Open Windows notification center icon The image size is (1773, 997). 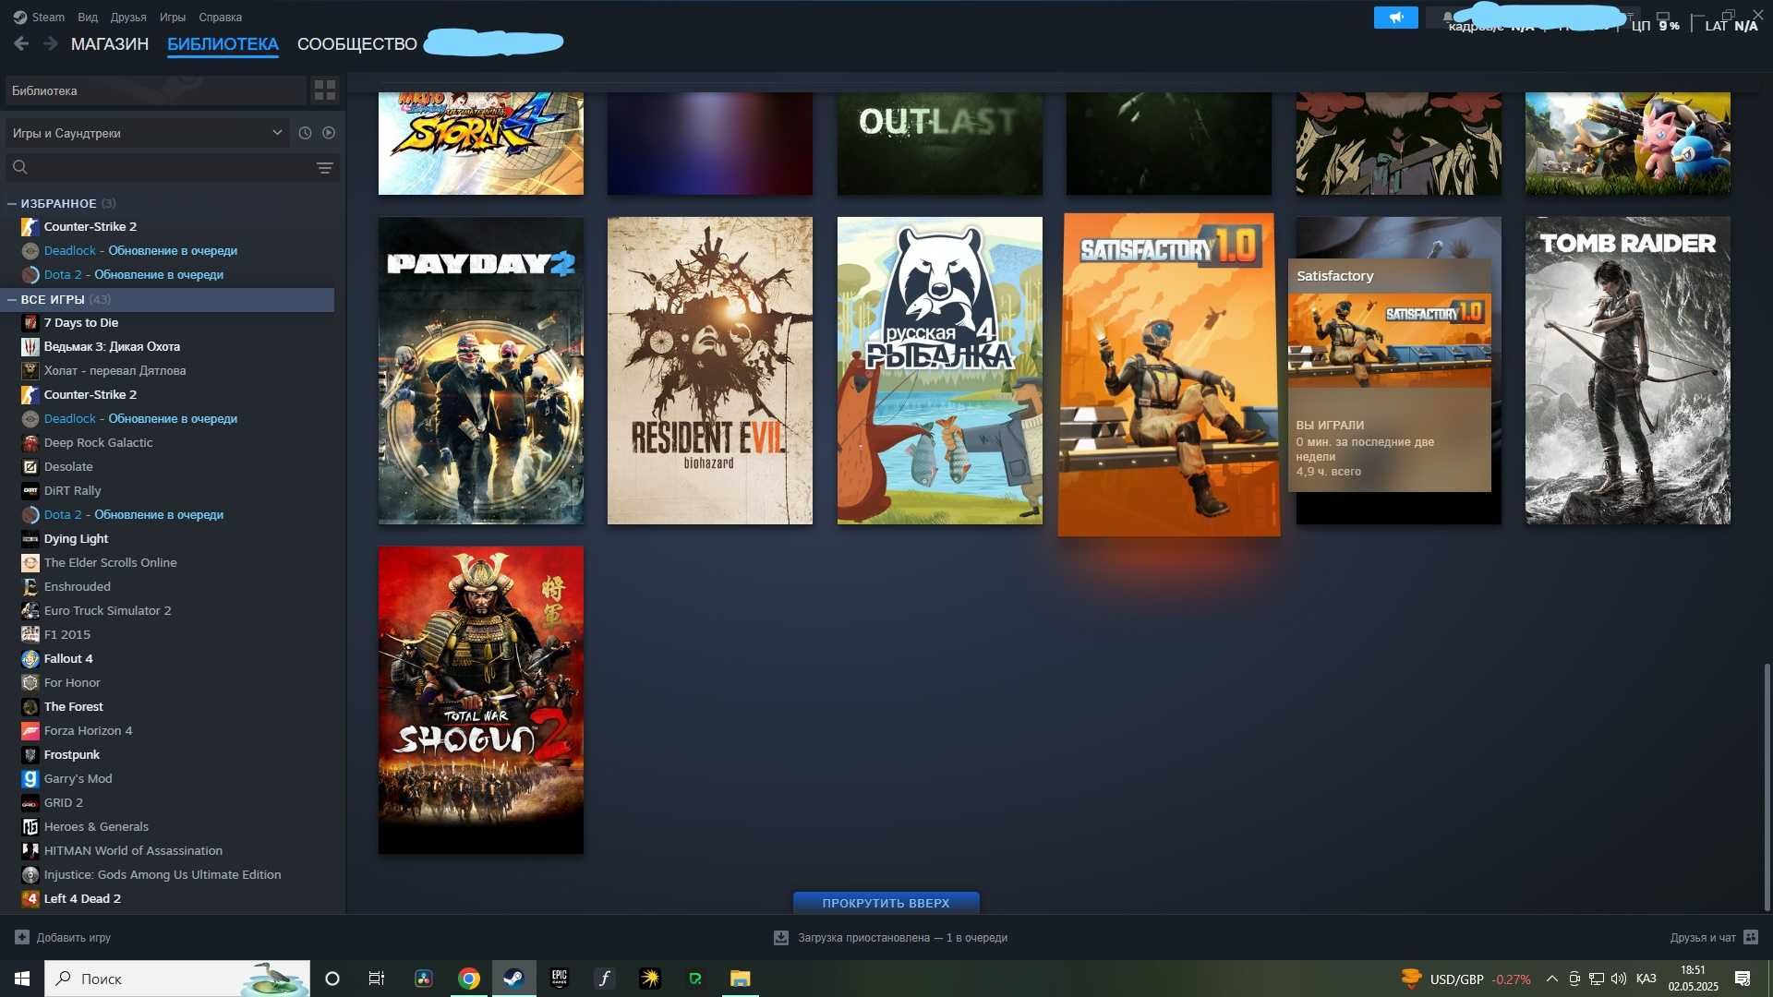coord(1743,979)
